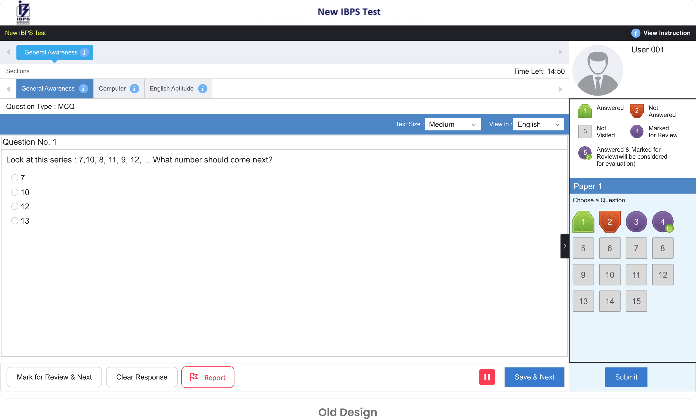The image size is (696, 419).
Task: Open the Text Size Medium dropdown
Action: coord(452,124)
